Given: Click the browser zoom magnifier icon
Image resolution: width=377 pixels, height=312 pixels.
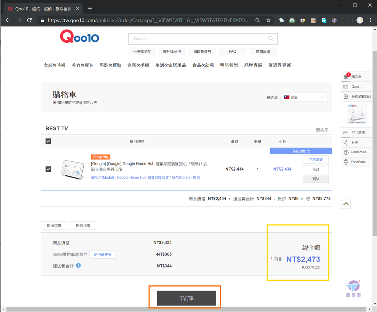Looking at the screenshot, I should click(x=258, y=21).
